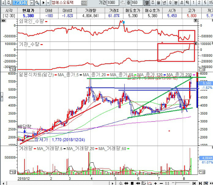Image resolution: width=213 pixels, height=185 pixels.
Task: Expand the foreign volume panel menu arrow
Action: pyautogui.click(x=195, y=20)
